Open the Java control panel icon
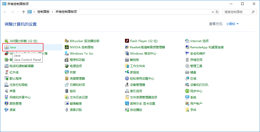The height and width of the screenshot is (132, 260). [x=7, y=47]
